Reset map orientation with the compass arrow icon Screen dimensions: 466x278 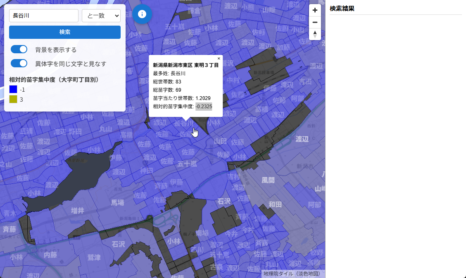pyautogui.click(x=315, y=34)
